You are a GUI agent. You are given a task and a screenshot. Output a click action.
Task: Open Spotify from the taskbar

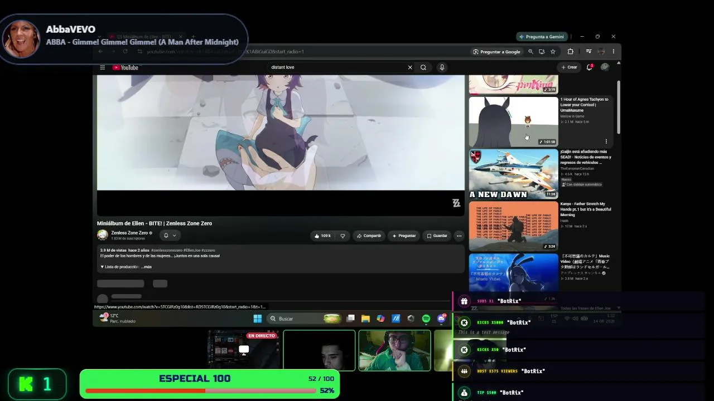pos(426,319)
